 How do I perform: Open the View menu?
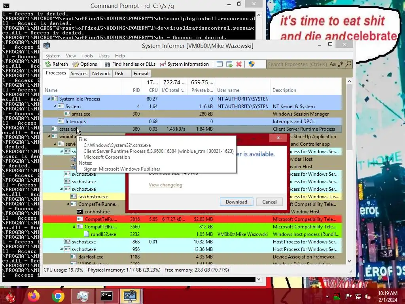(71, 55)
